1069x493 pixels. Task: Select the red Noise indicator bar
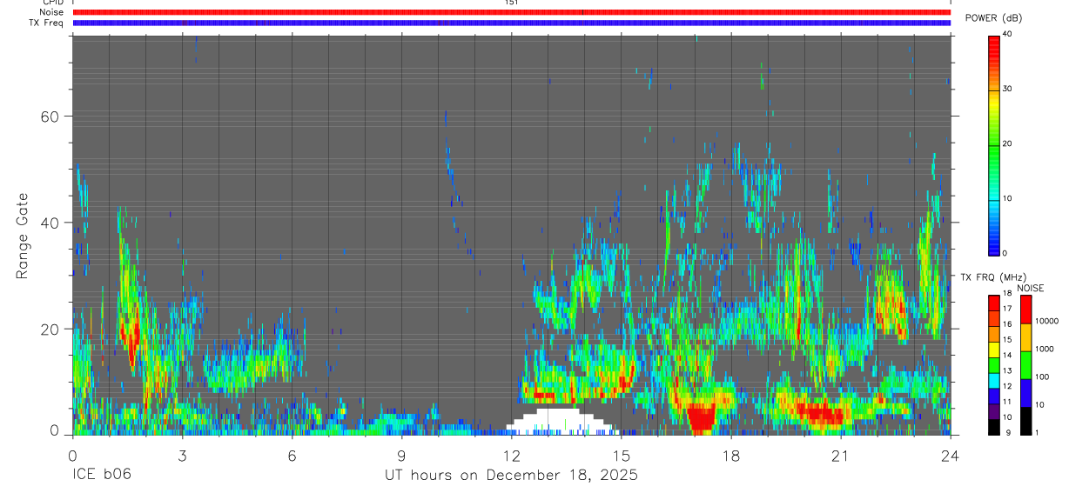point(512,12)
